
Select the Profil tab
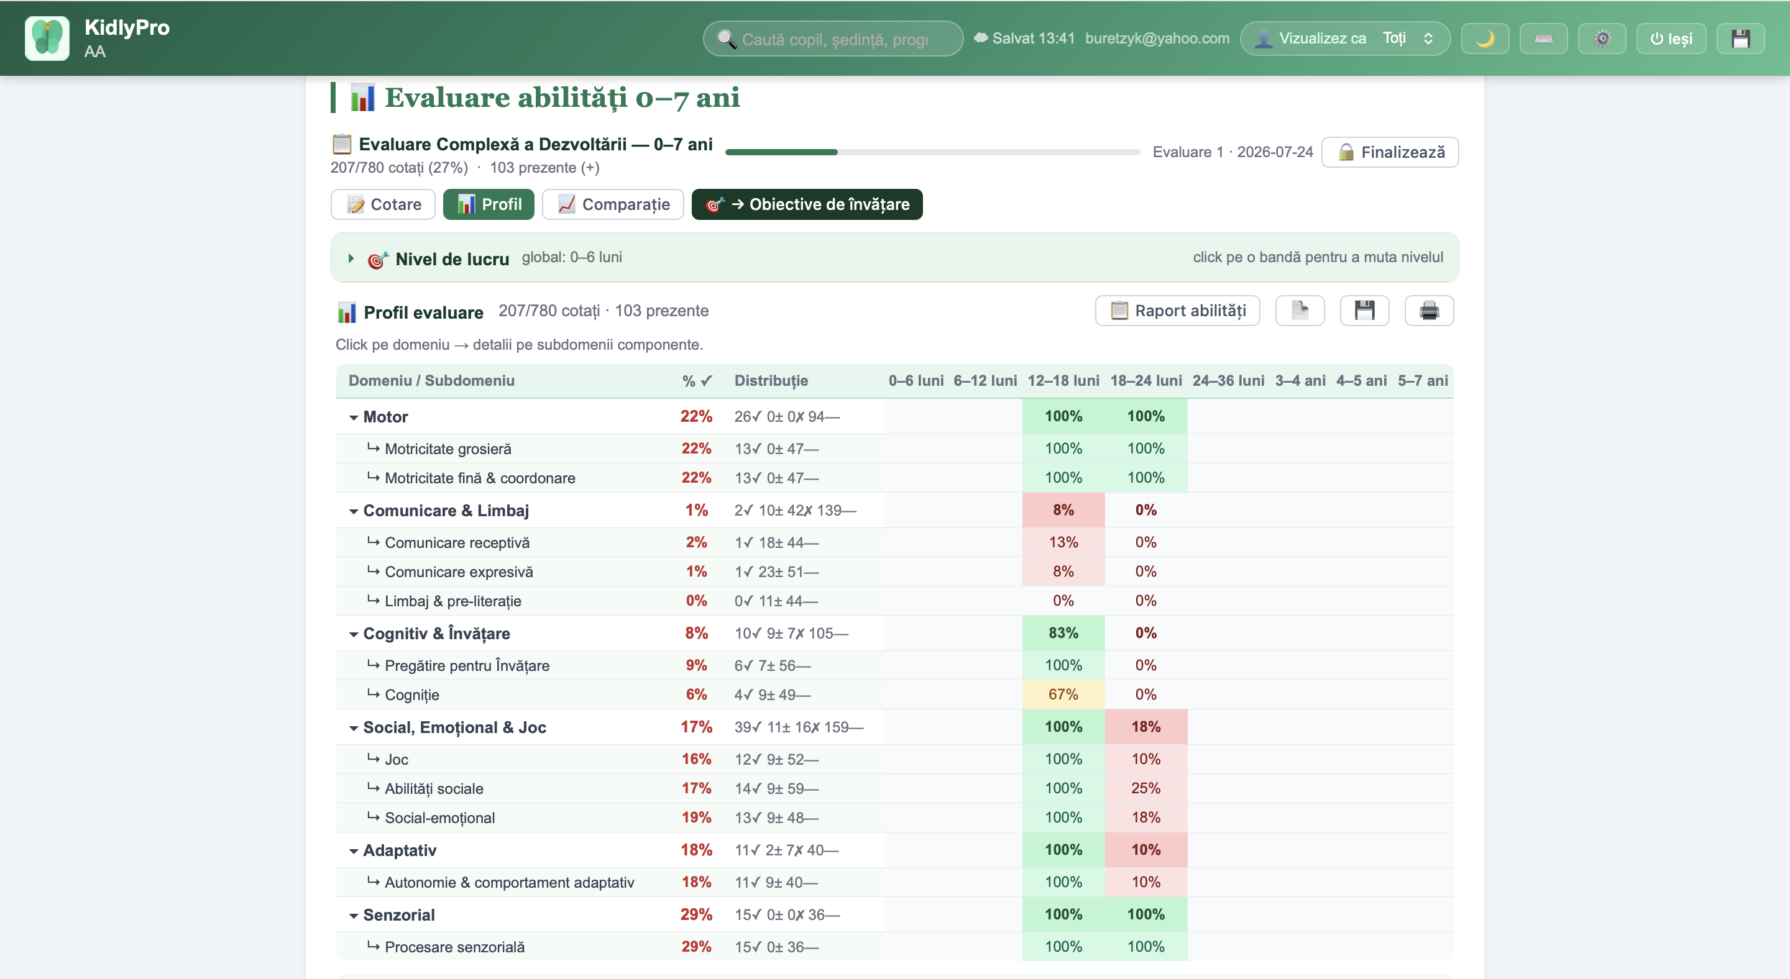click(489, 204)
